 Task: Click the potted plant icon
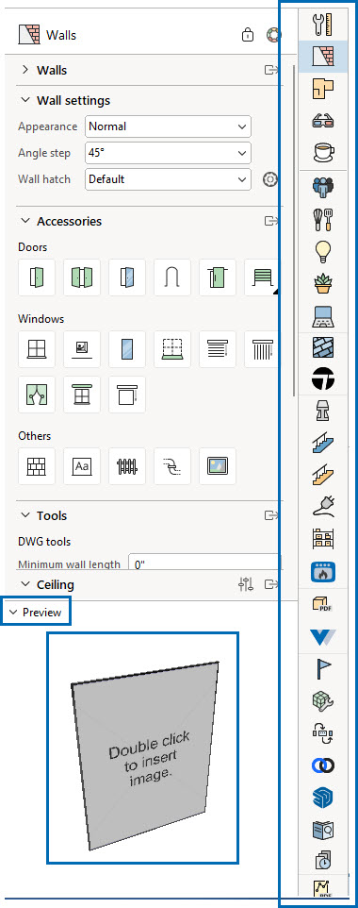coord(323,284)
